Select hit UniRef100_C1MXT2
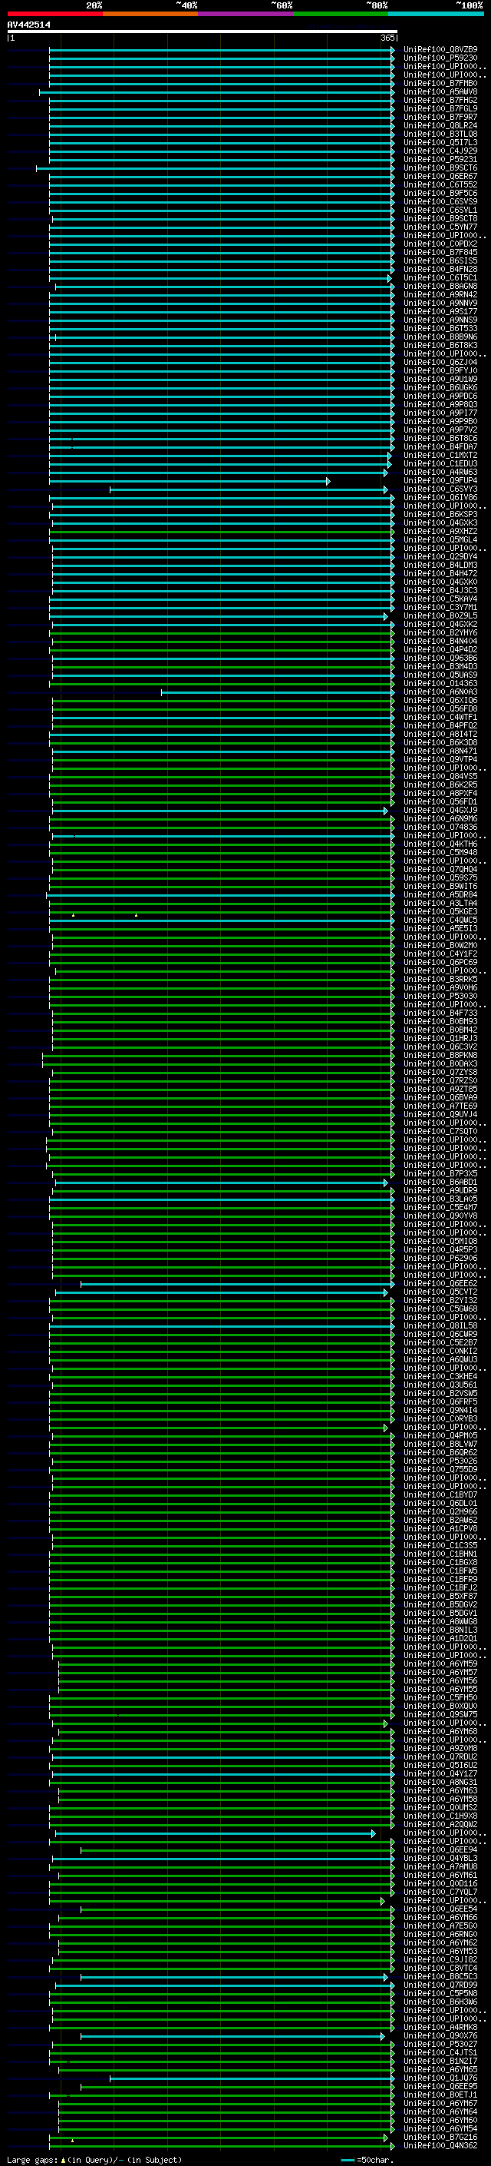Screen dimensions: 491x2166 coord(440,456)
